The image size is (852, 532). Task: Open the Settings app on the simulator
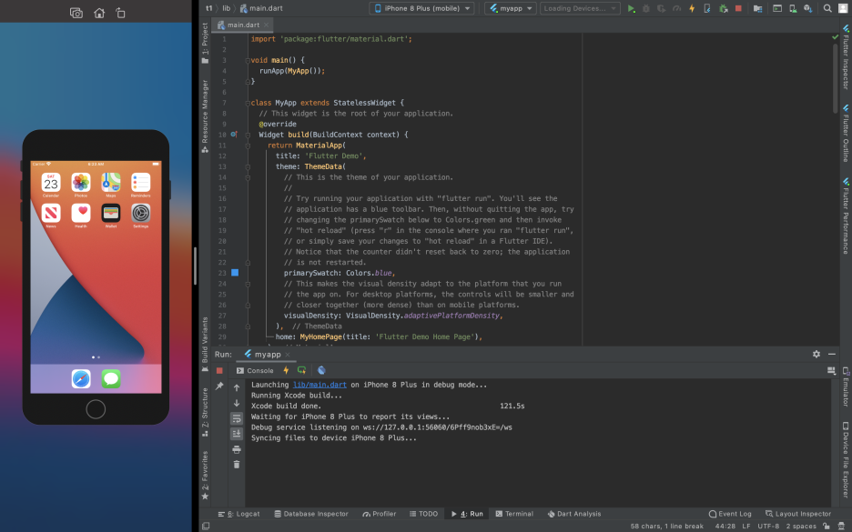[x=141, y=213]
